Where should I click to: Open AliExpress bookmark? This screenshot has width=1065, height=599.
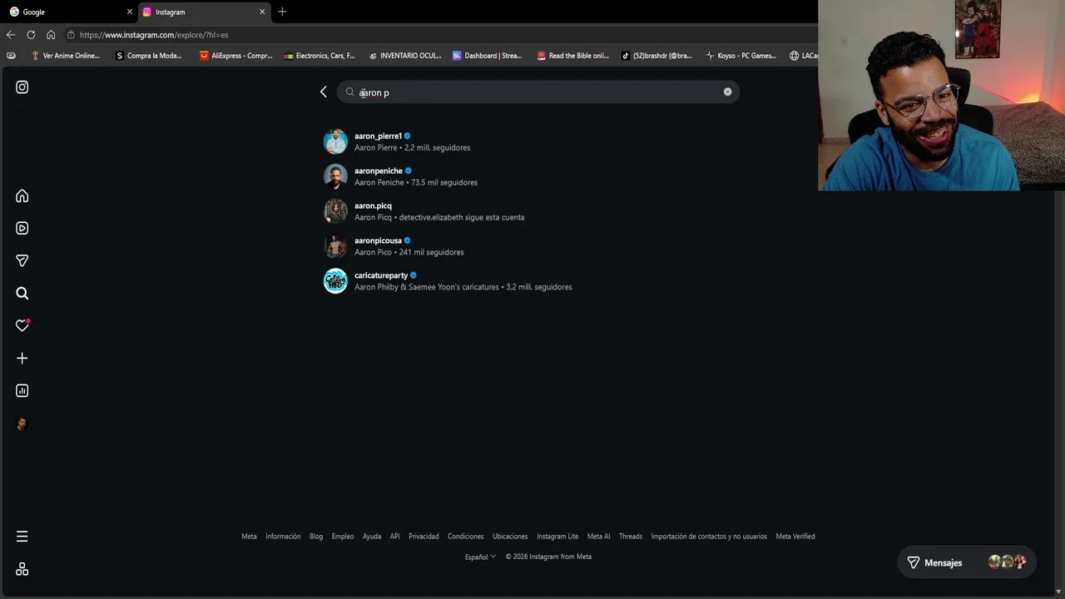click(x=235, y=56)
